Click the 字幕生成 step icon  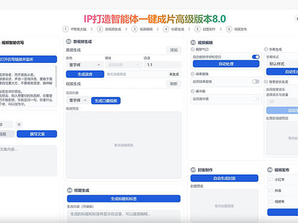[x=266, y=49]
